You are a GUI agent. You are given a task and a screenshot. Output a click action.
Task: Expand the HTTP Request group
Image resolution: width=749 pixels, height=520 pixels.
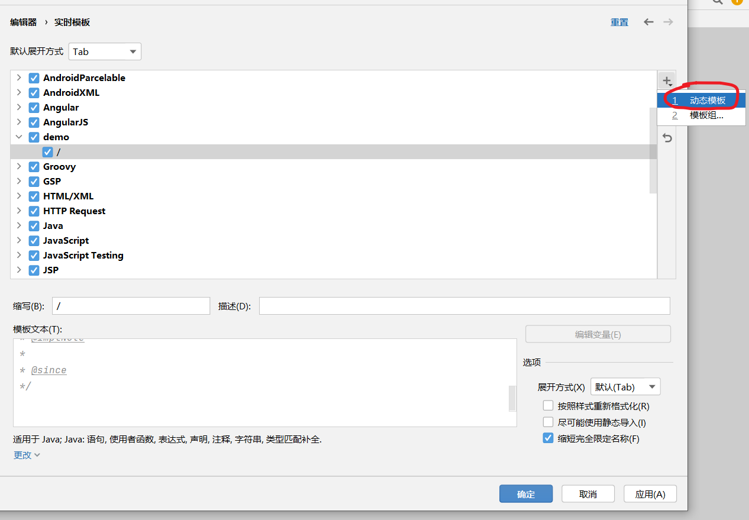[19, 211]
